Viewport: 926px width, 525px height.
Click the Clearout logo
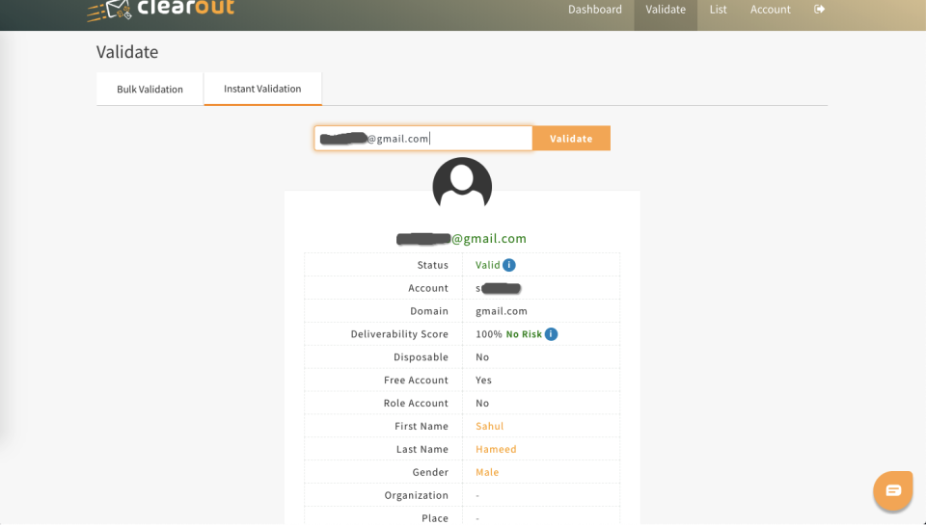coord(160,10)
